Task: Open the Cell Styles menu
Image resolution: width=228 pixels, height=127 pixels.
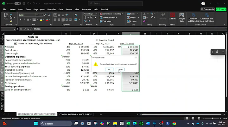Action: tap(106, 21)
